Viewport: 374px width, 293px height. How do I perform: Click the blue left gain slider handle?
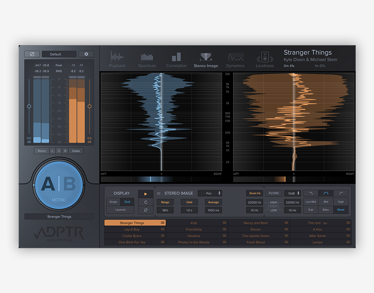pos(29,106)
